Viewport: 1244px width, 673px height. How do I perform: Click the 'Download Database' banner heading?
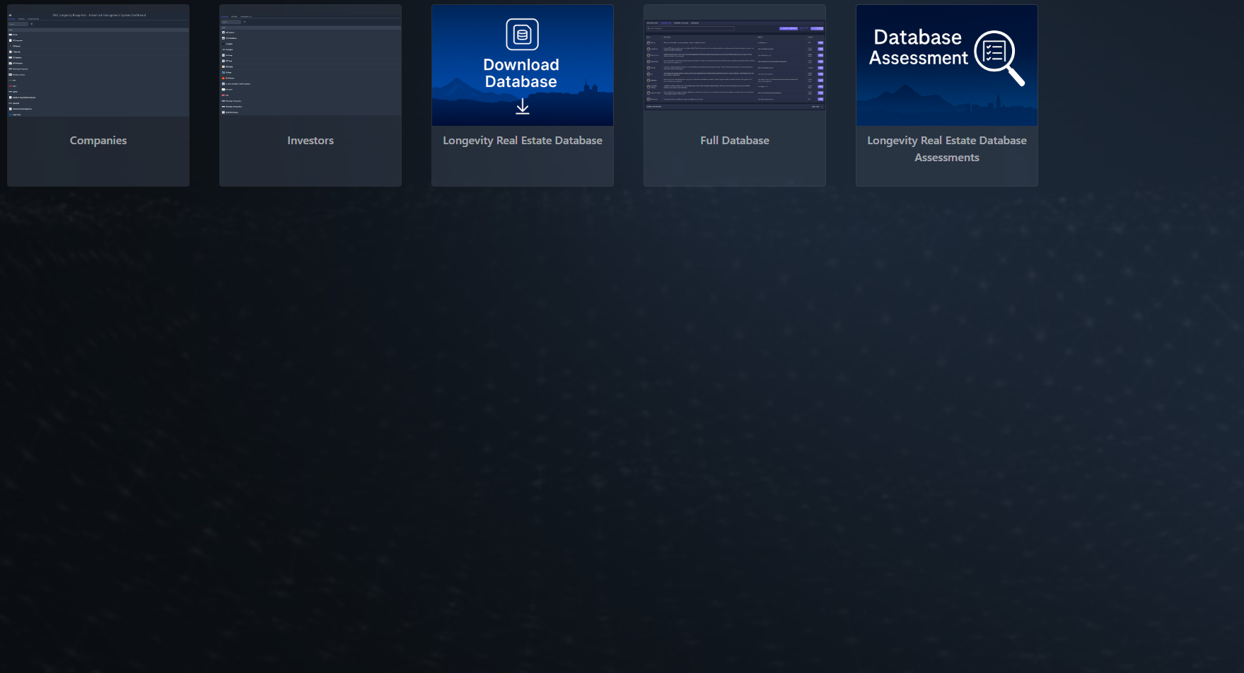pos(521,74)
